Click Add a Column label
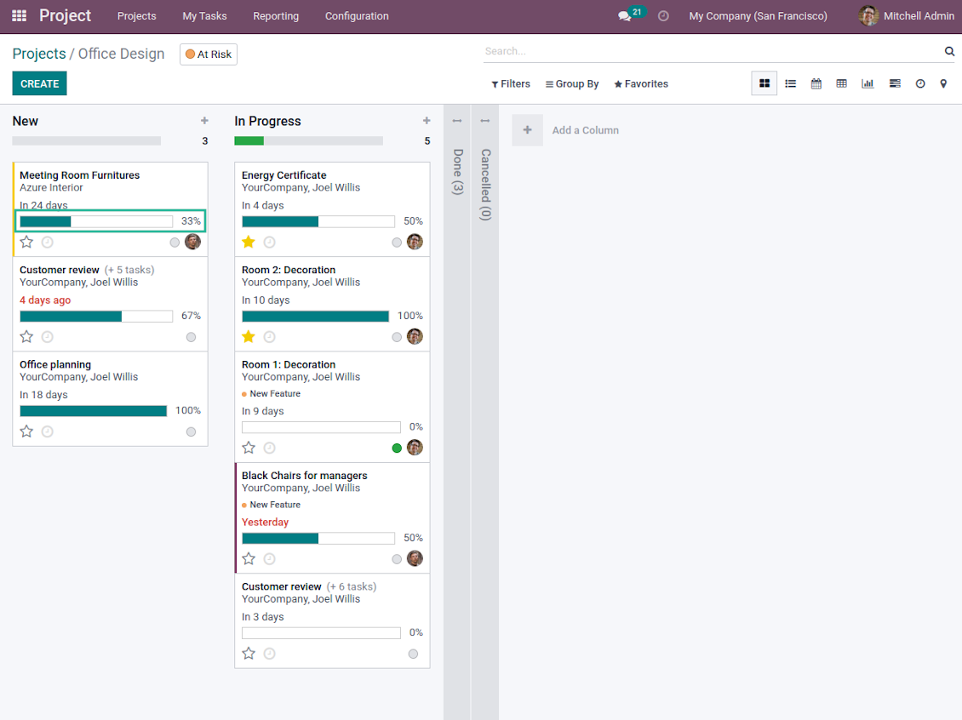 pos(586,130)
